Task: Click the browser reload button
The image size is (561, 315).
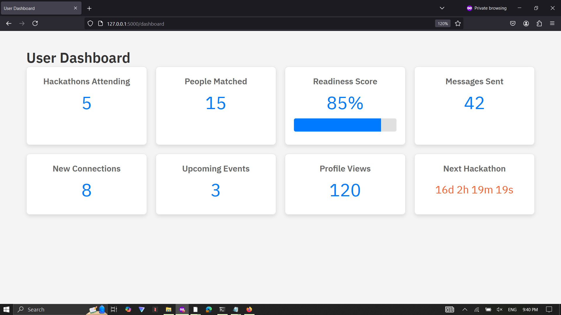Action: pyautogui.click(x=35, y=23)
